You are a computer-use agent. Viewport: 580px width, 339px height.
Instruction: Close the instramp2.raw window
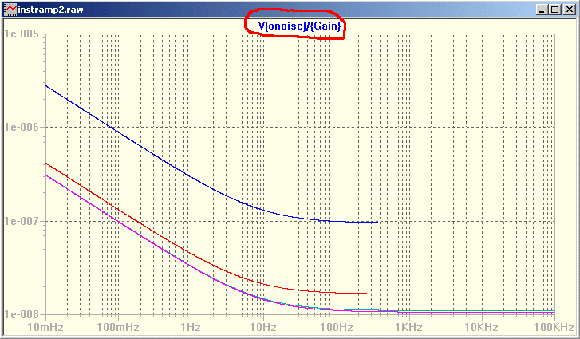coord(569,10)
